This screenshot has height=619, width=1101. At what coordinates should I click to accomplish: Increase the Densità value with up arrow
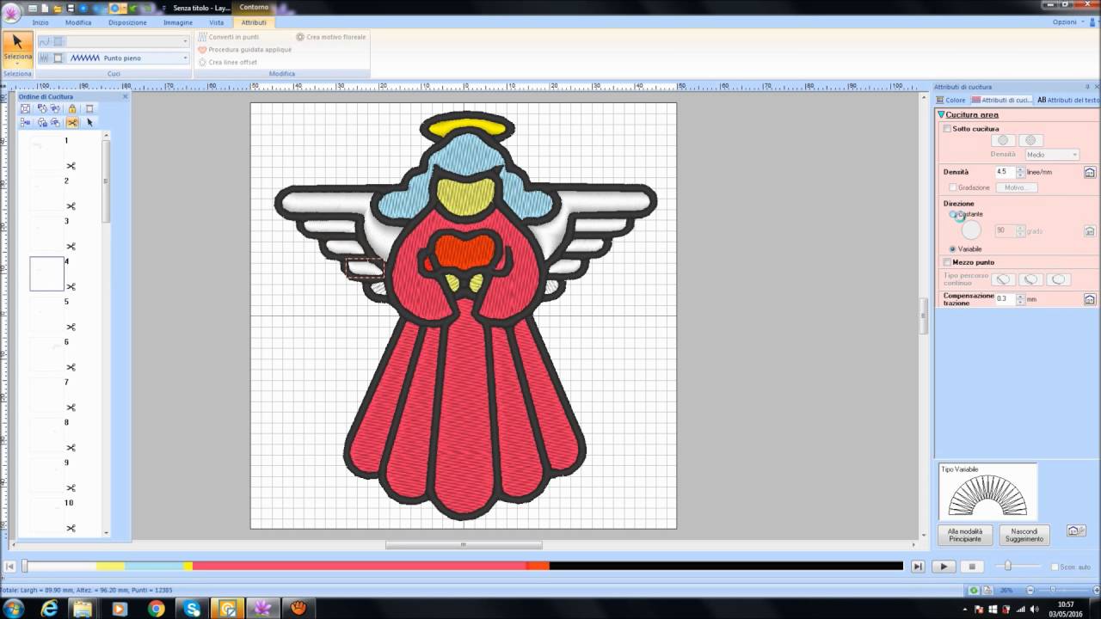tap(1020, 169)
